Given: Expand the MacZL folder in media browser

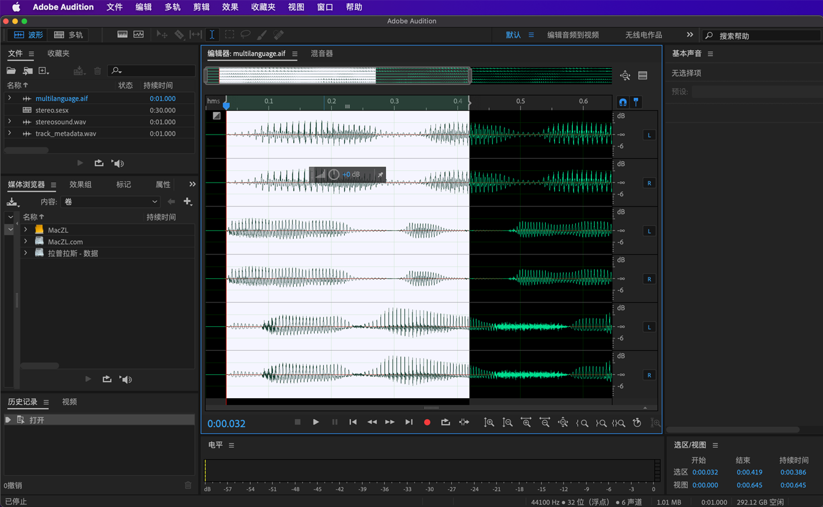Looking at the screenshot, I should coord(26,230).
